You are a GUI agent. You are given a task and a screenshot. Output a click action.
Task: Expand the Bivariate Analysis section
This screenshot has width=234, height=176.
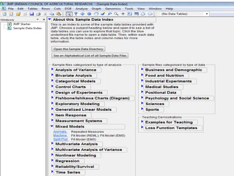pos(52,75)
